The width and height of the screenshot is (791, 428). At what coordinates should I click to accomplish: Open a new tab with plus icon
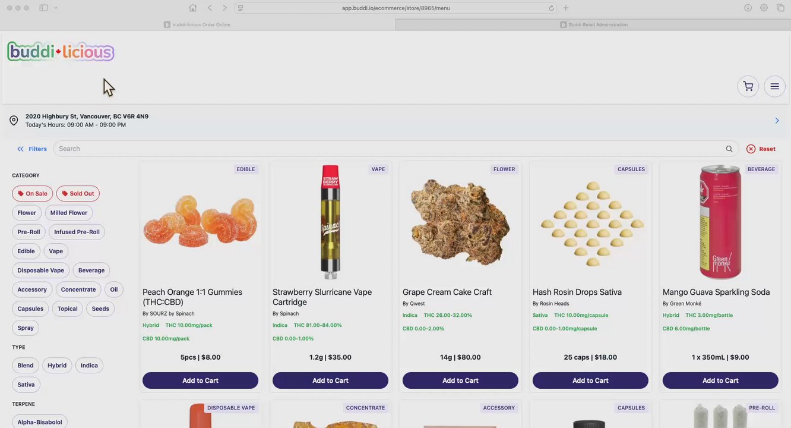565,8
